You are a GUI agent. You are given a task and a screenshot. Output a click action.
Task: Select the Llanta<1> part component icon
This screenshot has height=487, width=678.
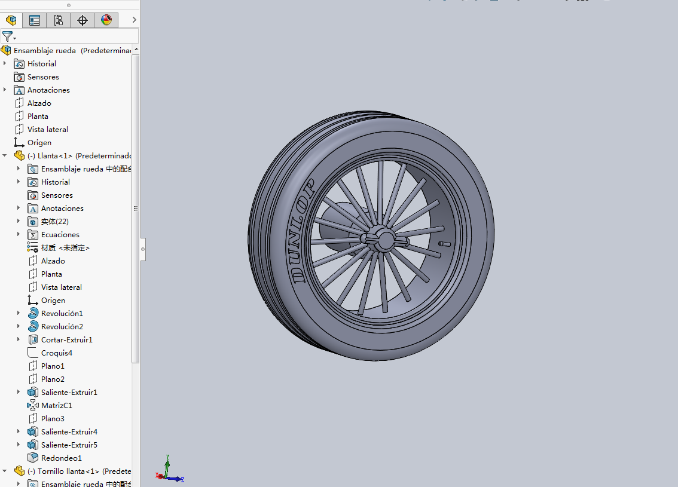tap(19, 155)
